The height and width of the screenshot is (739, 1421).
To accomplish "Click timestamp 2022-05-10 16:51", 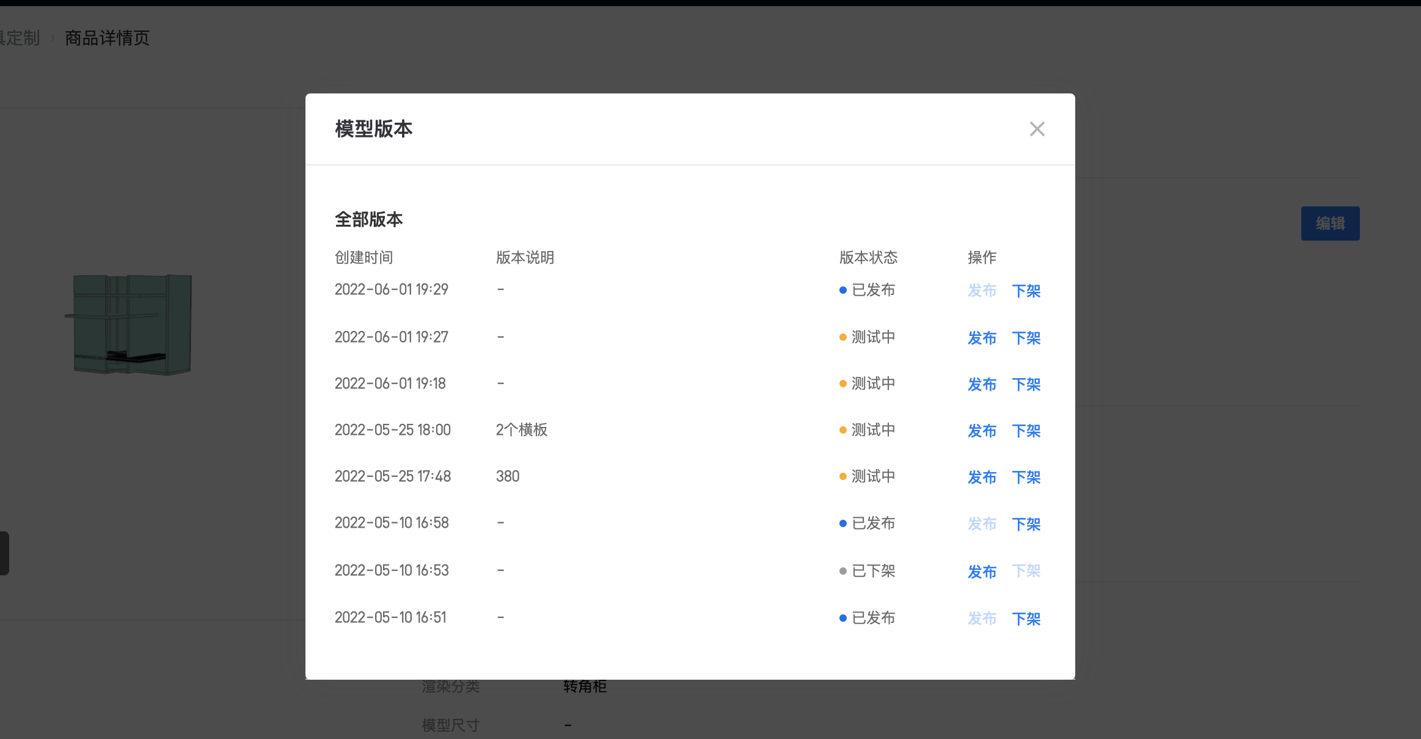I will click(390, 617).
